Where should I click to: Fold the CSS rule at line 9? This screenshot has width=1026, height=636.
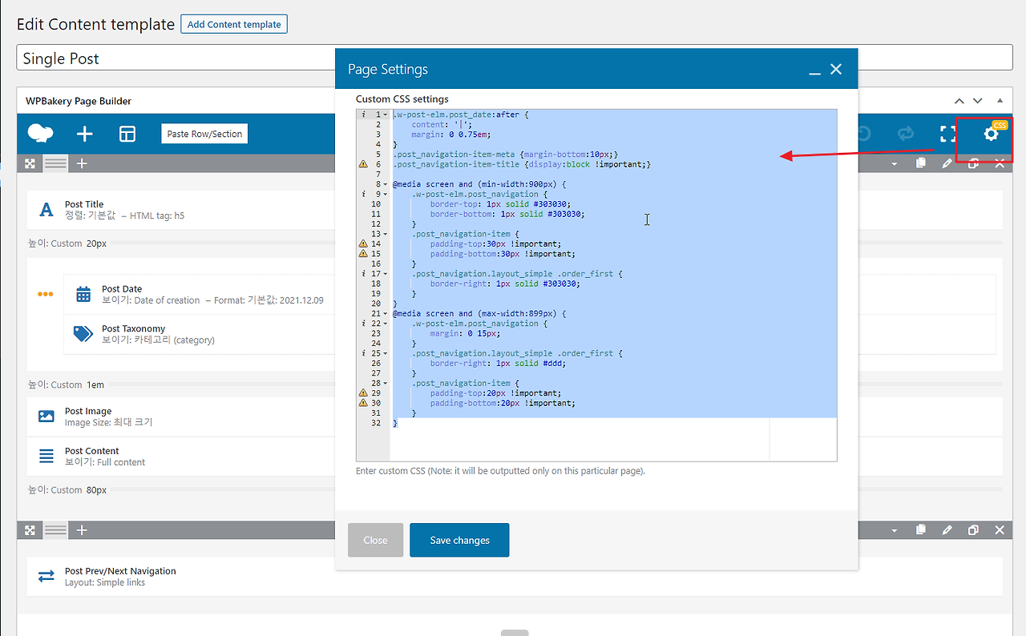[386, 194]
